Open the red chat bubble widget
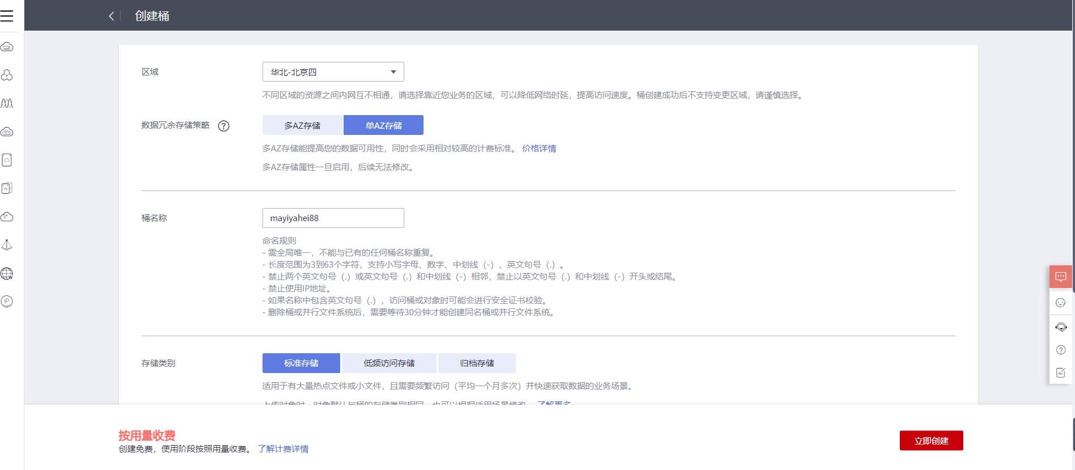 [1061, 277]
